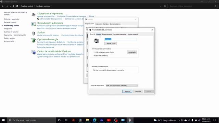Click the Centro de movilidad de Windows icon

pyautogui.click(x=34, y=52)
